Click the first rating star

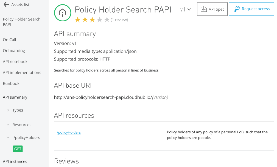(78, 20)
